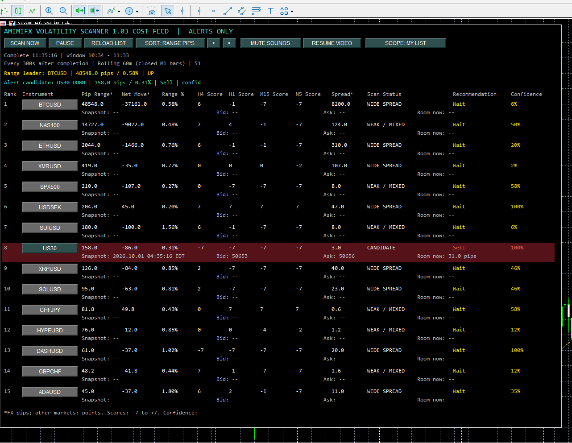Open the SPX500 instrument
Screen dimensions: 572x443
[50, 187]
